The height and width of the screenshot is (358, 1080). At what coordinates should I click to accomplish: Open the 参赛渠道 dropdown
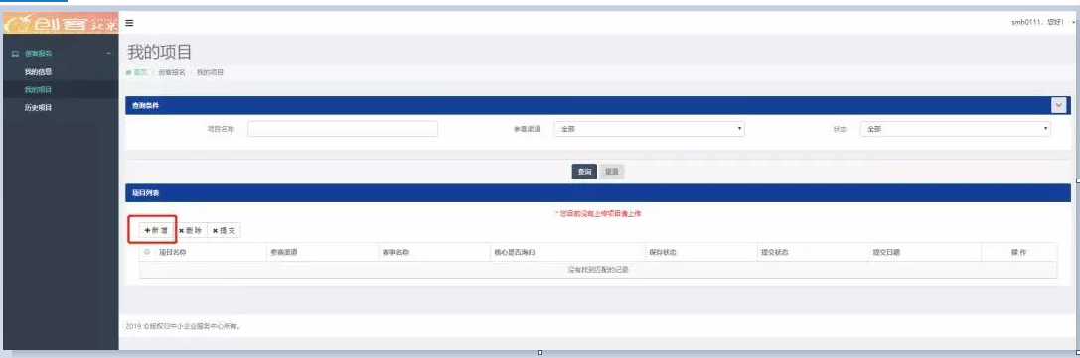649,129
